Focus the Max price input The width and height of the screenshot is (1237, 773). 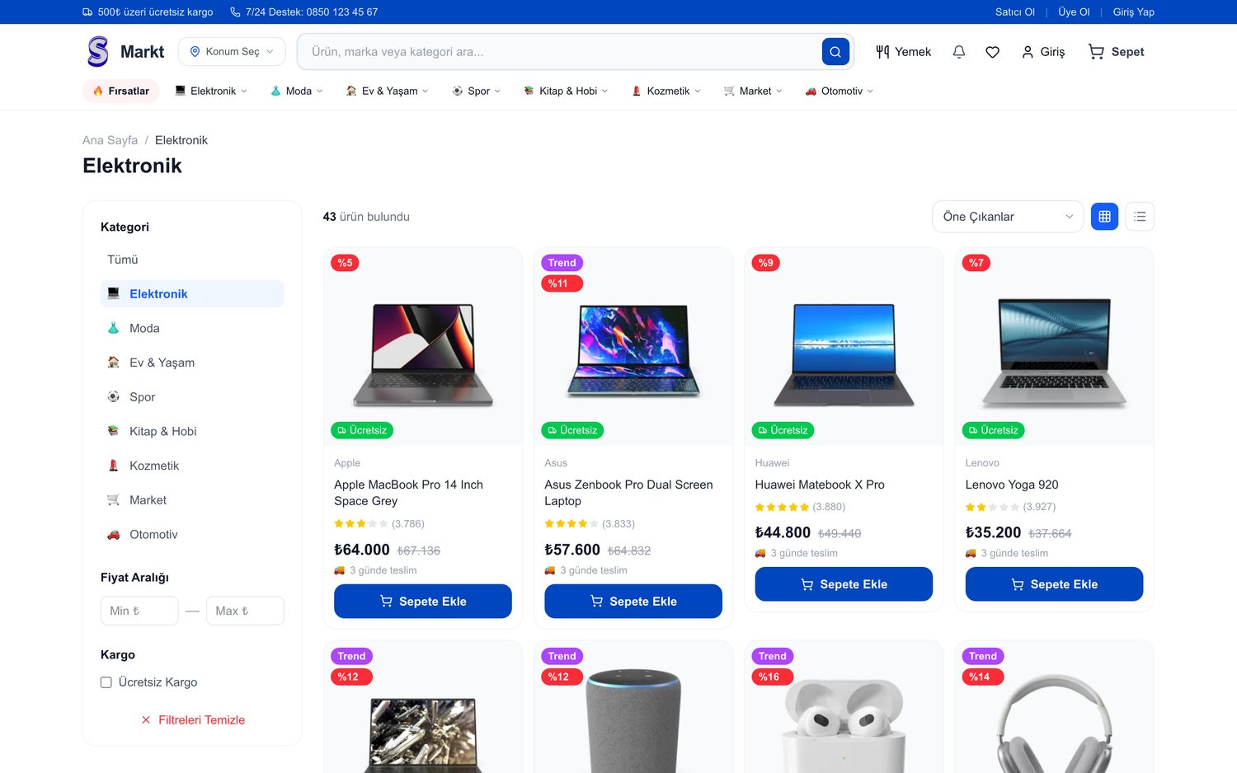[245, 611]
